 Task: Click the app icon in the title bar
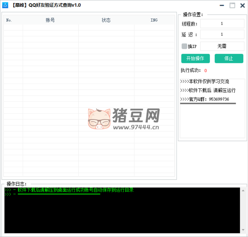(5, 5)
